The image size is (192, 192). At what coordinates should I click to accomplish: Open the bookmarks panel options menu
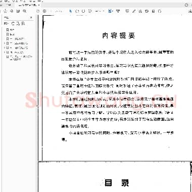(x=6, y=23)
